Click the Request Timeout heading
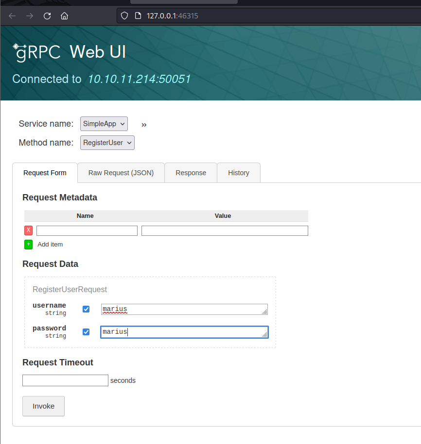 58,362
